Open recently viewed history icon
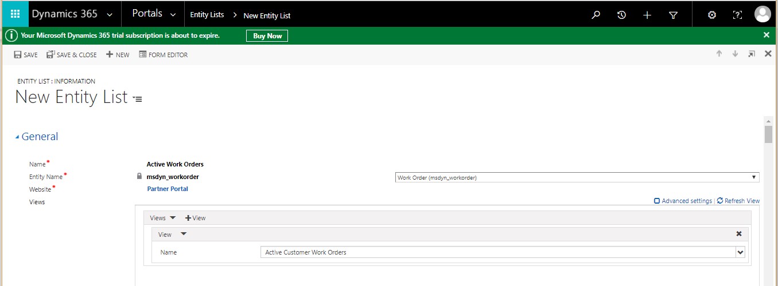 coord(621,15)
